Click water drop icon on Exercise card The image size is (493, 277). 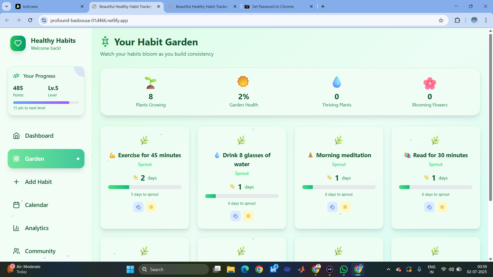138,207
